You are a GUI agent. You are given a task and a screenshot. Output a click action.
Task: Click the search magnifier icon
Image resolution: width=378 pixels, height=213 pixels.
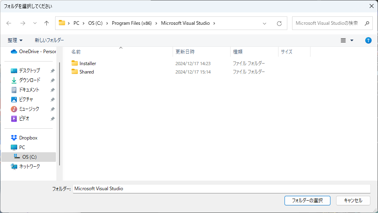click(367, 24)
